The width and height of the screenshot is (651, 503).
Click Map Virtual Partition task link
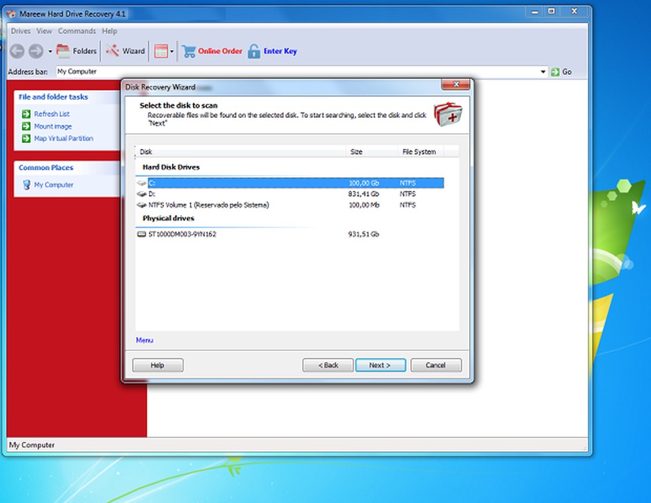64,138
